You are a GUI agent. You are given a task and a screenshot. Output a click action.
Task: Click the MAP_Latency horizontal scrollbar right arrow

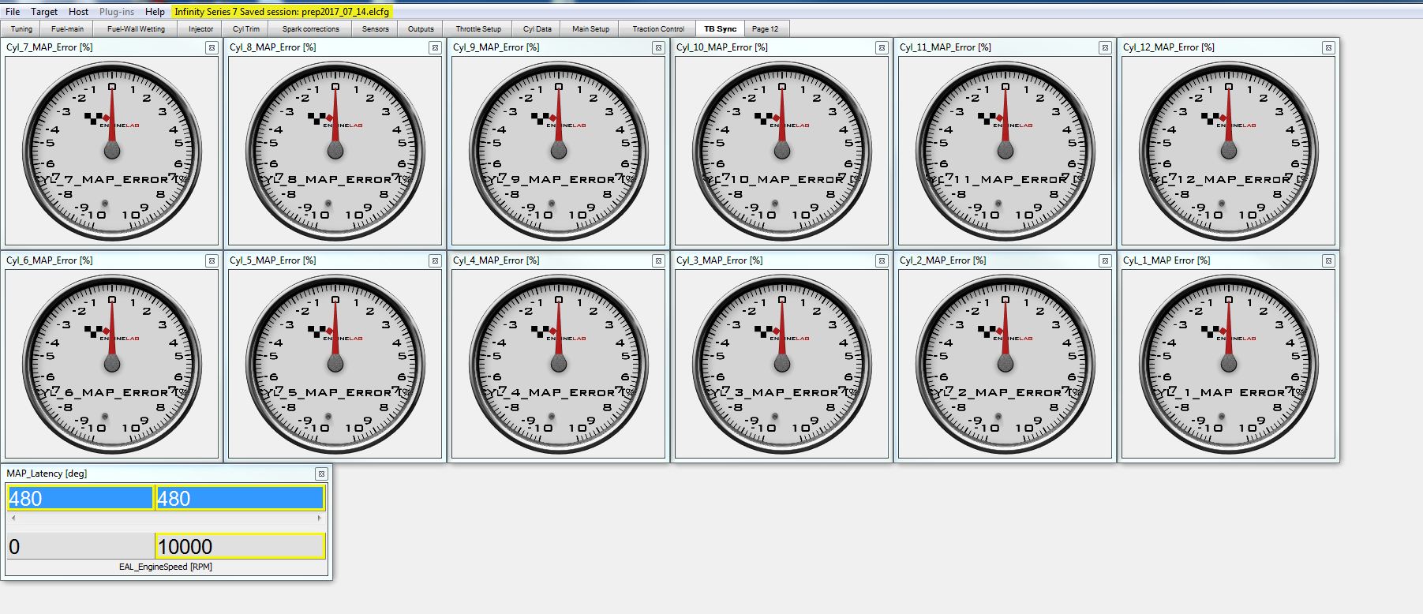tap(319, 519)
